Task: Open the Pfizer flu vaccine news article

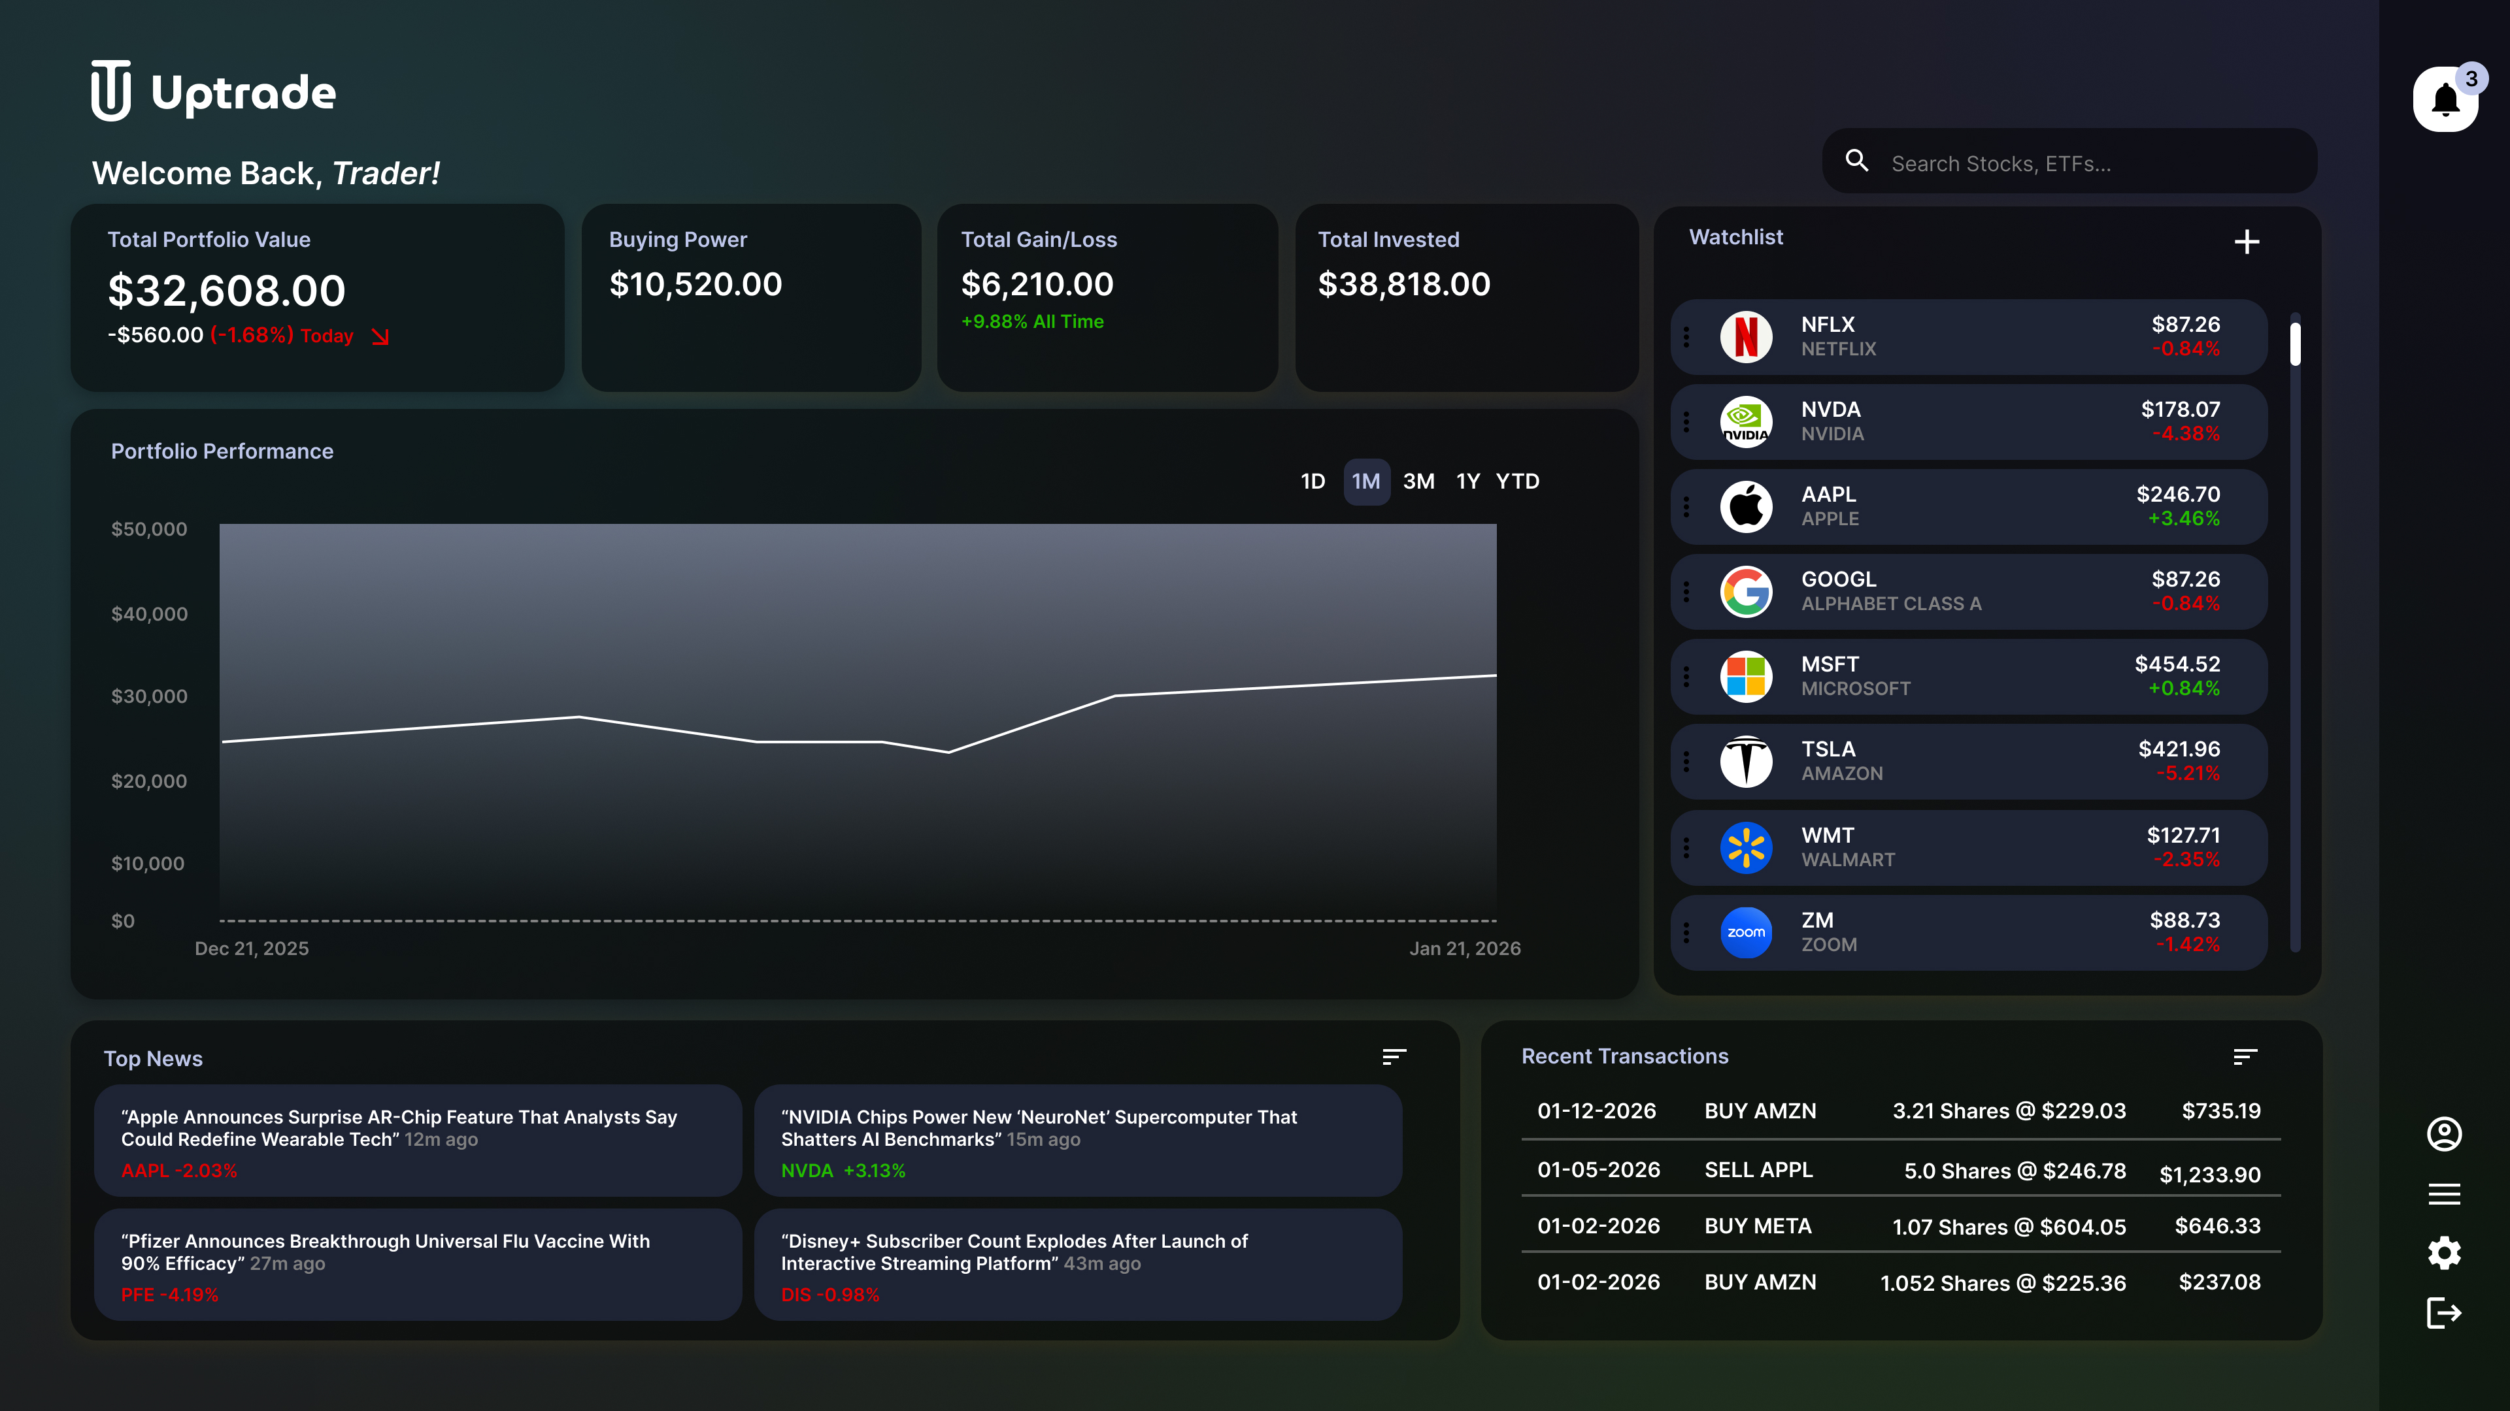Action: (418, 1264)
